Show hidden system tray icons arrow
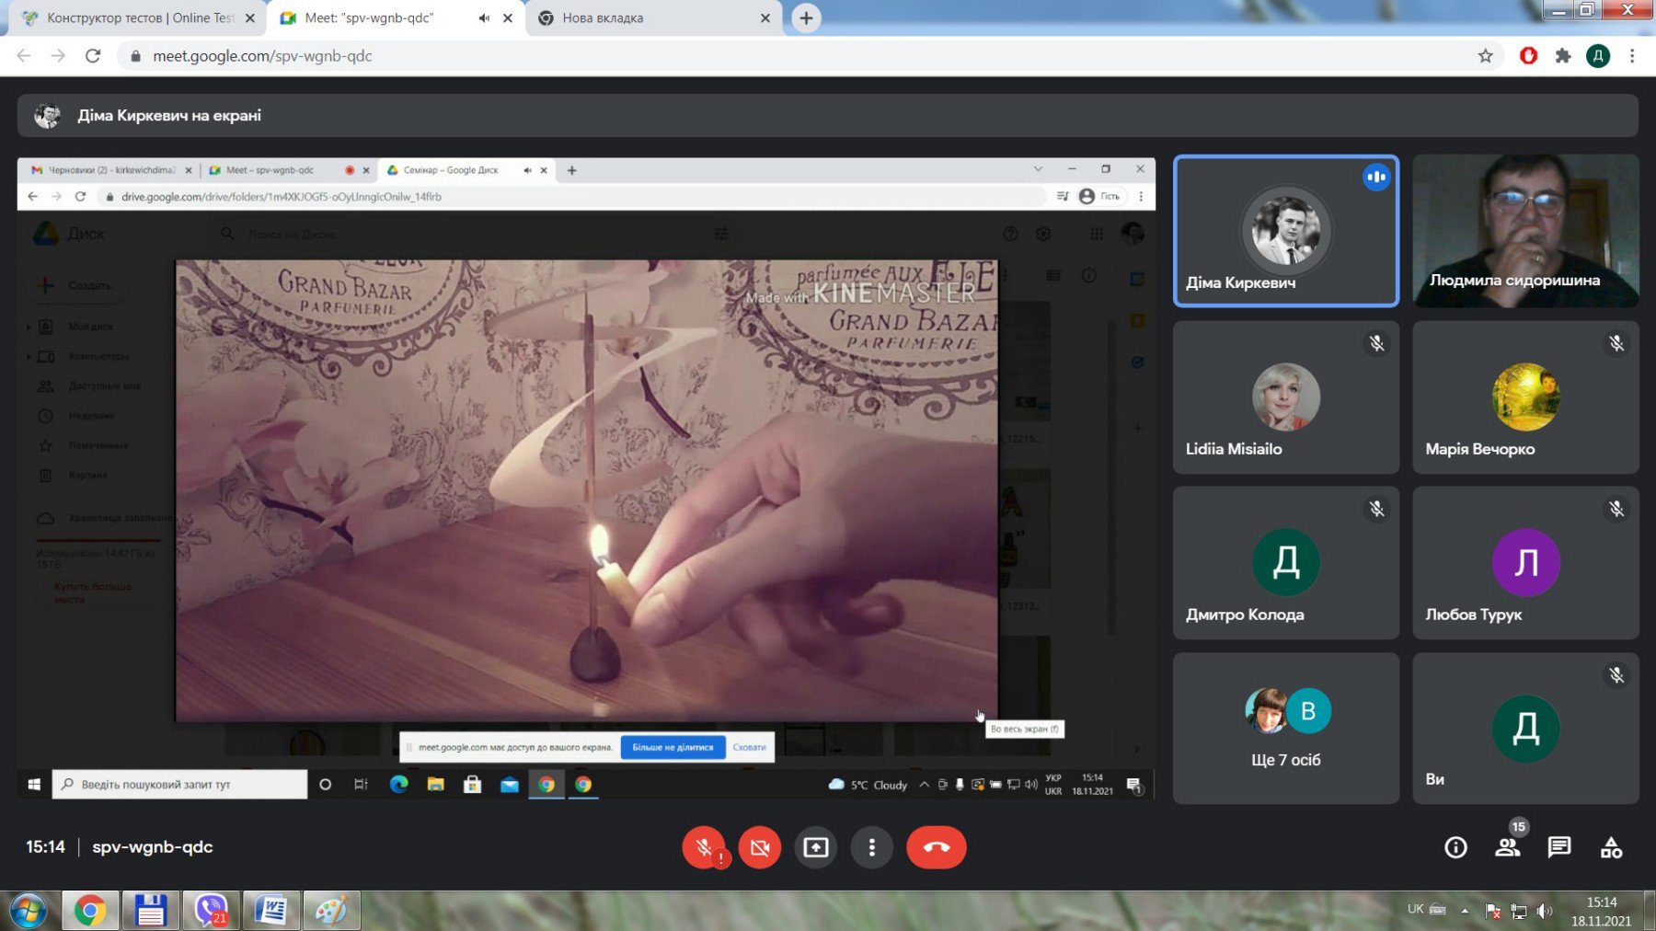 pyautogui.click(x=1465, y=911)
